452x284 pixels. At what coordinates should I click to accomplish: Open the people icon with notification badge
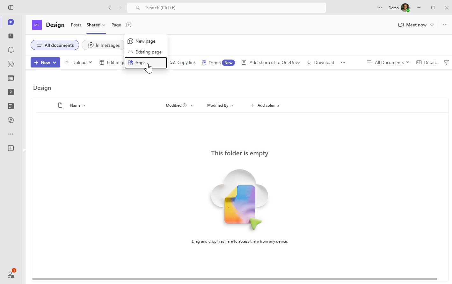coord(11,274)
